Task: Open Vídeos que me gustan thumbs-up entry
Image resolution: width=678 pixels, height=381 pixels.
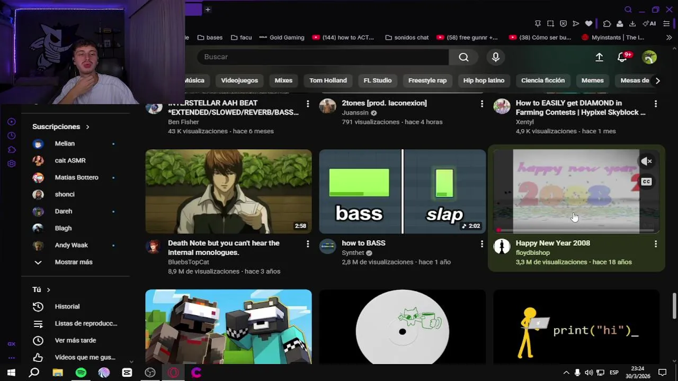Action: click(75, 357)
